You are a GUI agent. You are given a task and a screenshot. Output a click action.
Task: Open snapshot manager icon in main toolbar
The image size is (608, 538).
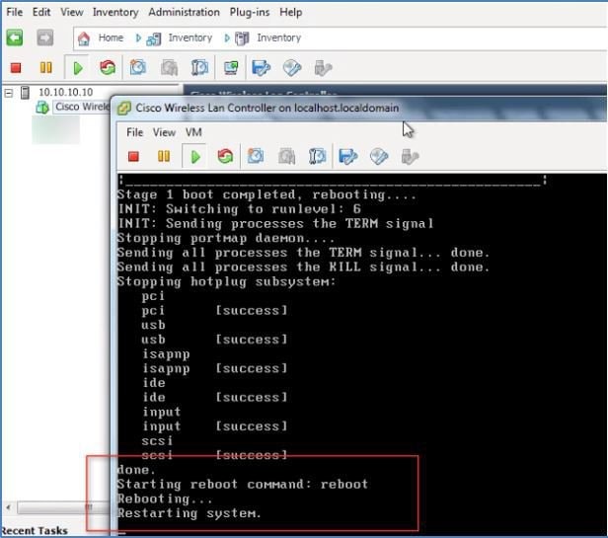[x=200, y=68]
